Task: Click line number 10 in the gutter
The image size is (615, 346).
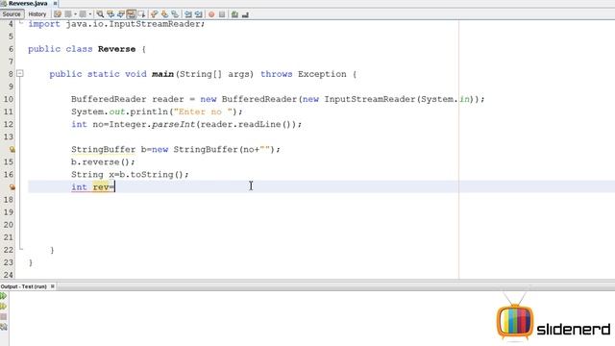Action: coord(9,99)
